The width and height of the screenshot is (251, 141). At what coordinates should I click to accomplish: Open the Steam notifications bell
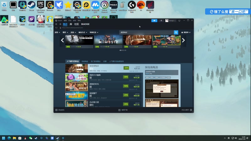tap(161, 20)
